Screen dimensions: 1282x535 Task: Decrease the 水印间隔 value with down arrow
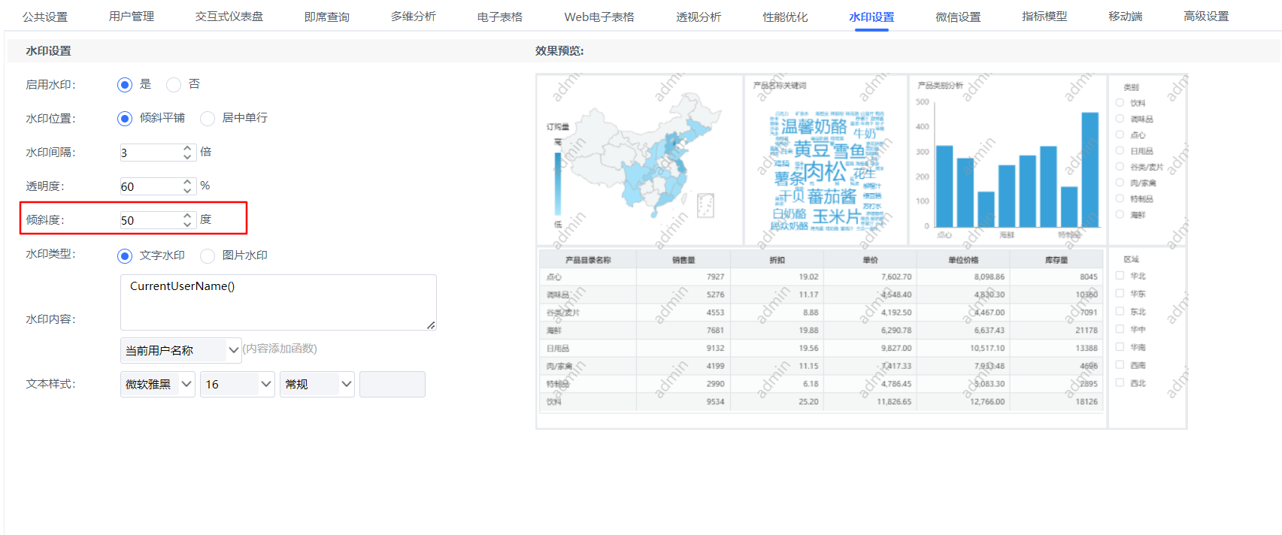coord(187,157)
